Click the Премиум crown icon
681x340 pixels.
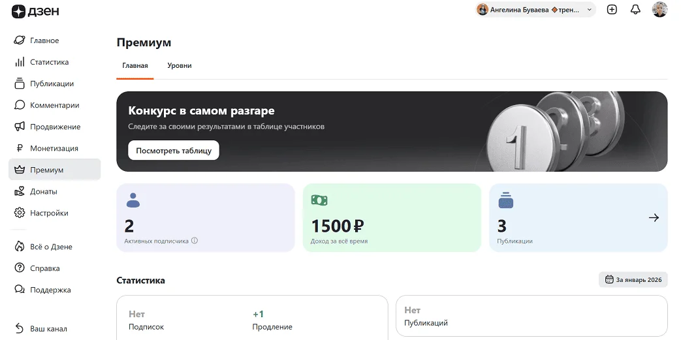[20, 170]
